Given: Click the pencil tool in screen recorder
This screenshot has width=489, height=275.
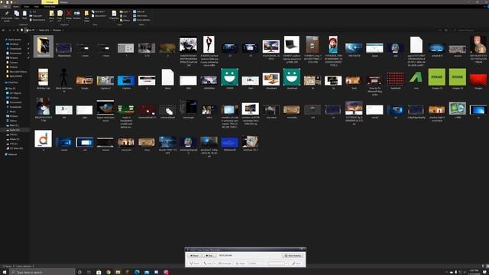Looking at the screenshot, I should point(195,264).
